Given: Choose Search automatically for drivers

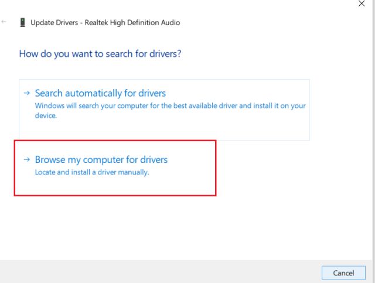Looking at the screenshot, I should pyautogui.click(x=164, y=110).
